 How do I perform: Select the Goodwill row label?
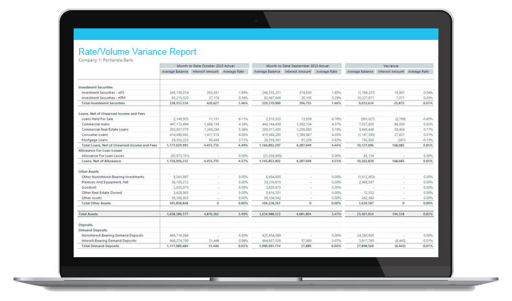tap(90, 187)
